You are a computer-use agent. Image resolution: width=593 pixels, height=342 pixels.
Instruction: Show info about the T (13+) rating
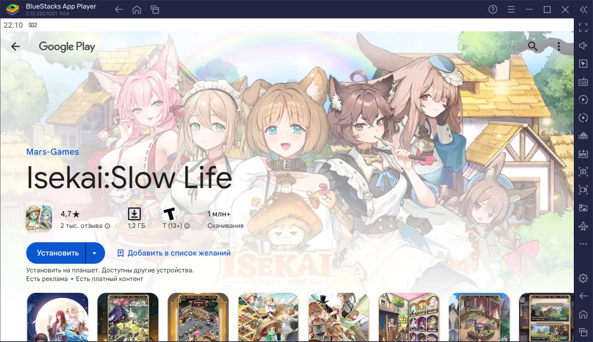point(187,226)
